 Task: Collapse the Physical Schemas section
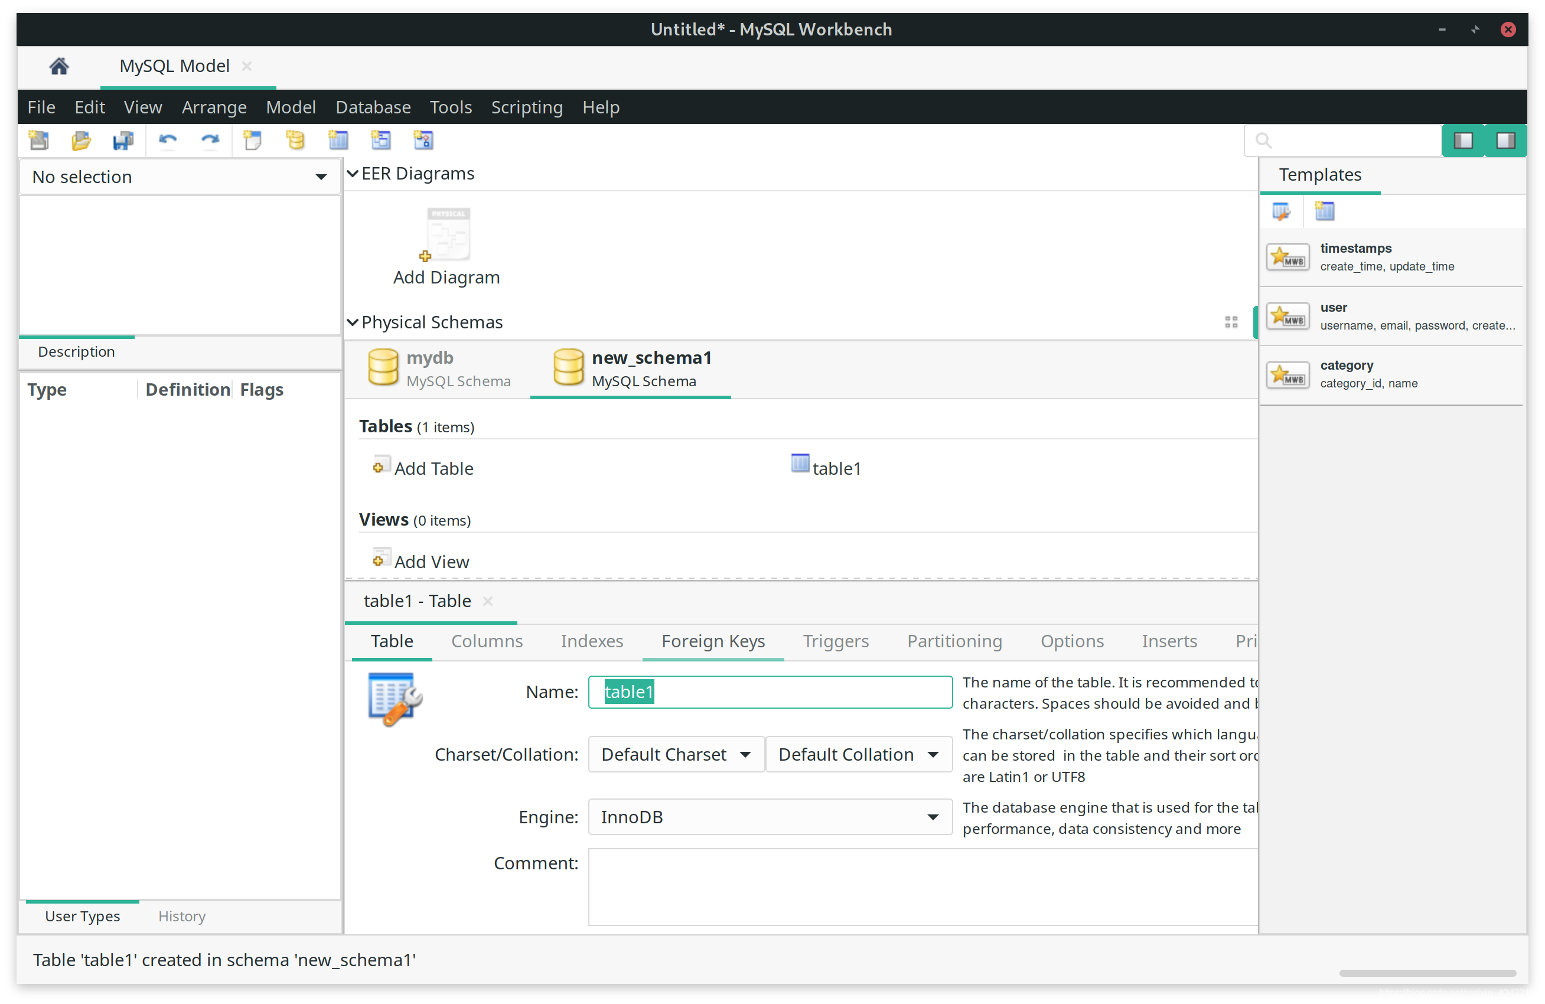click(x=353, y=322)
